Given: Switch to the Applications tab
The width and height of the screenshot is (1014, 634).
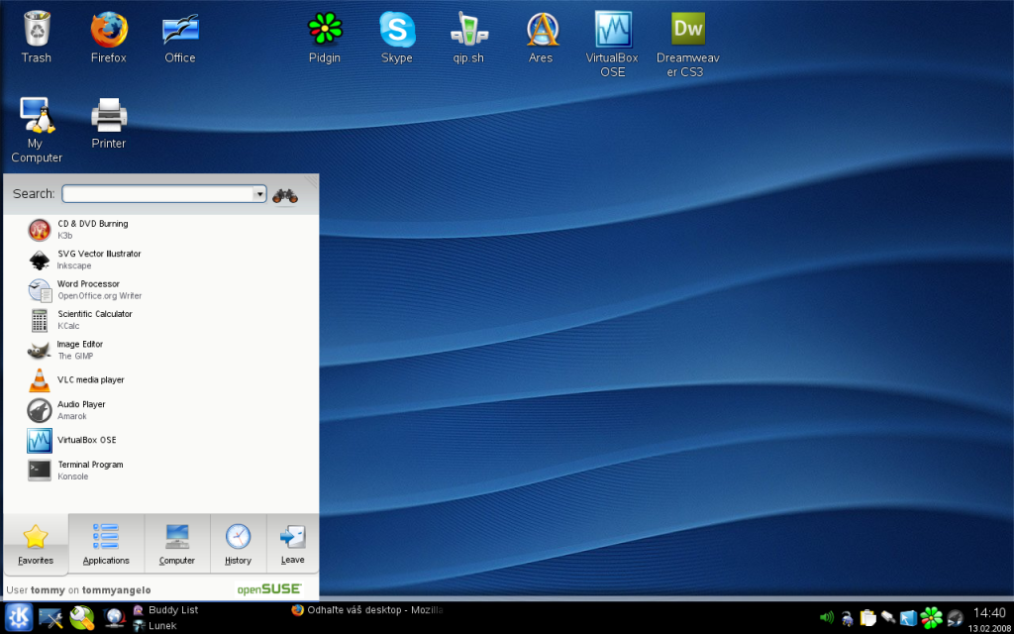Looking at the screenshot, I should pyautogui.click(x=106, y=544).
